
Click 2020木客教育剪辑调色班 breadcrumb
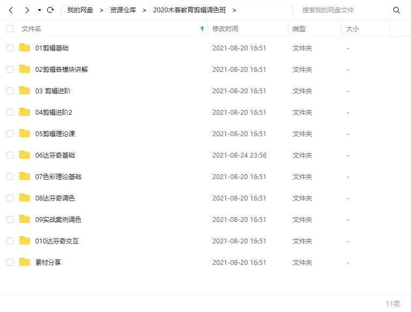click(189, 10)
